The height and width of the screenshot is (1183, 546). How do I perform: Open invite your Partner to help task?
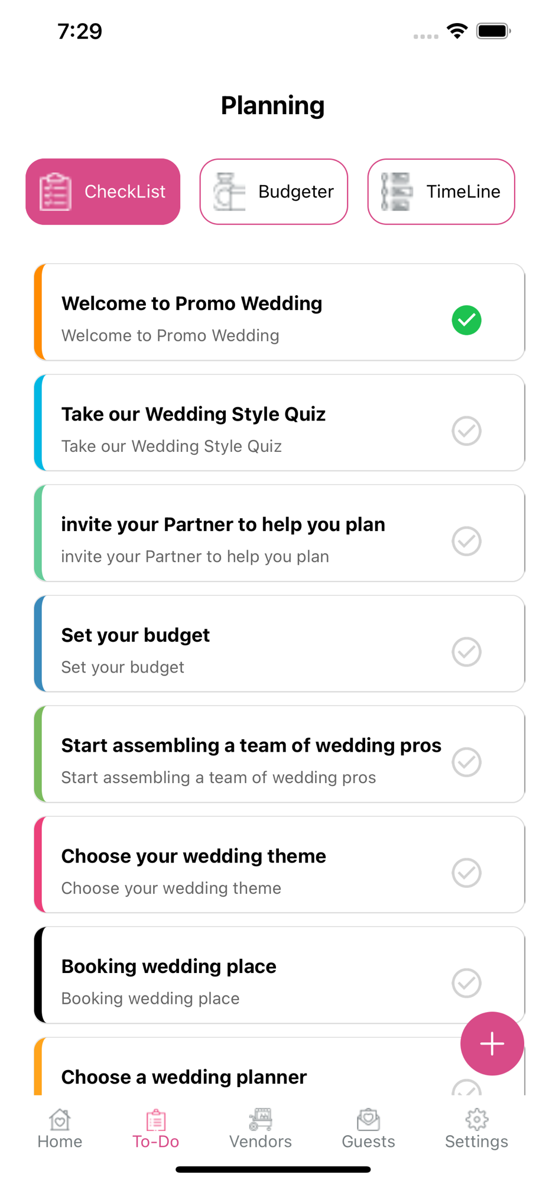pyautogui.click(x=279, y=533)
